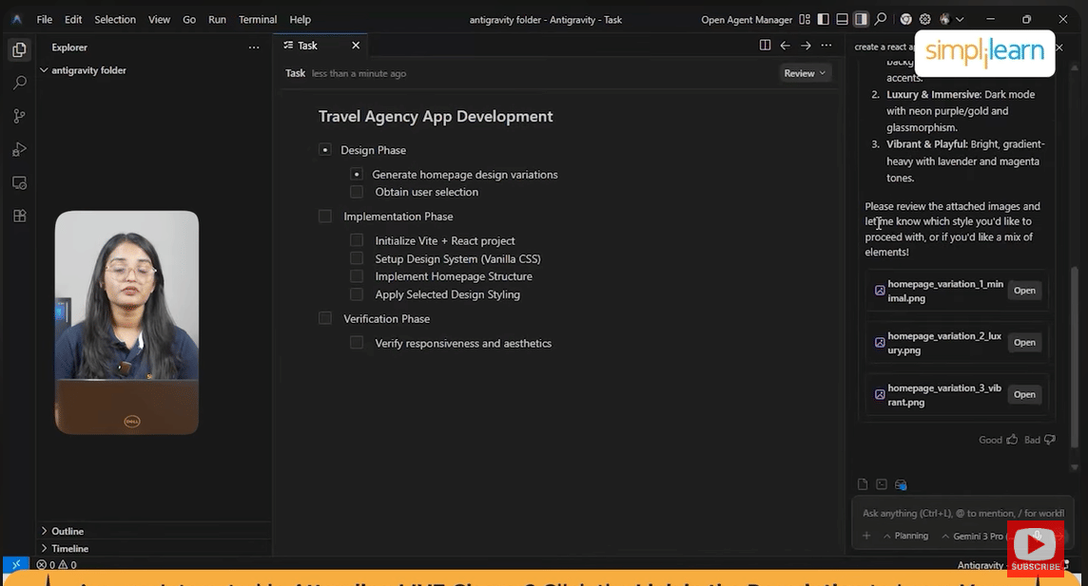Expand the Outline section
This screenshot has height=586, width=1088.
tap(68, 531)
